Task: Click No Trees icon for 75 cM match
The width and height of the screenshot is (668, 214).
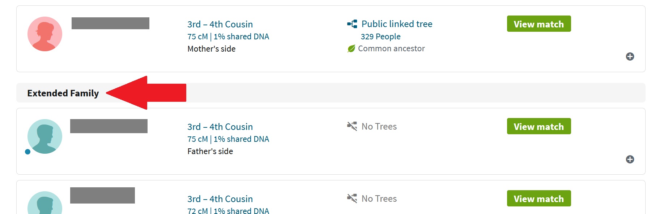Action: point(352,126)
